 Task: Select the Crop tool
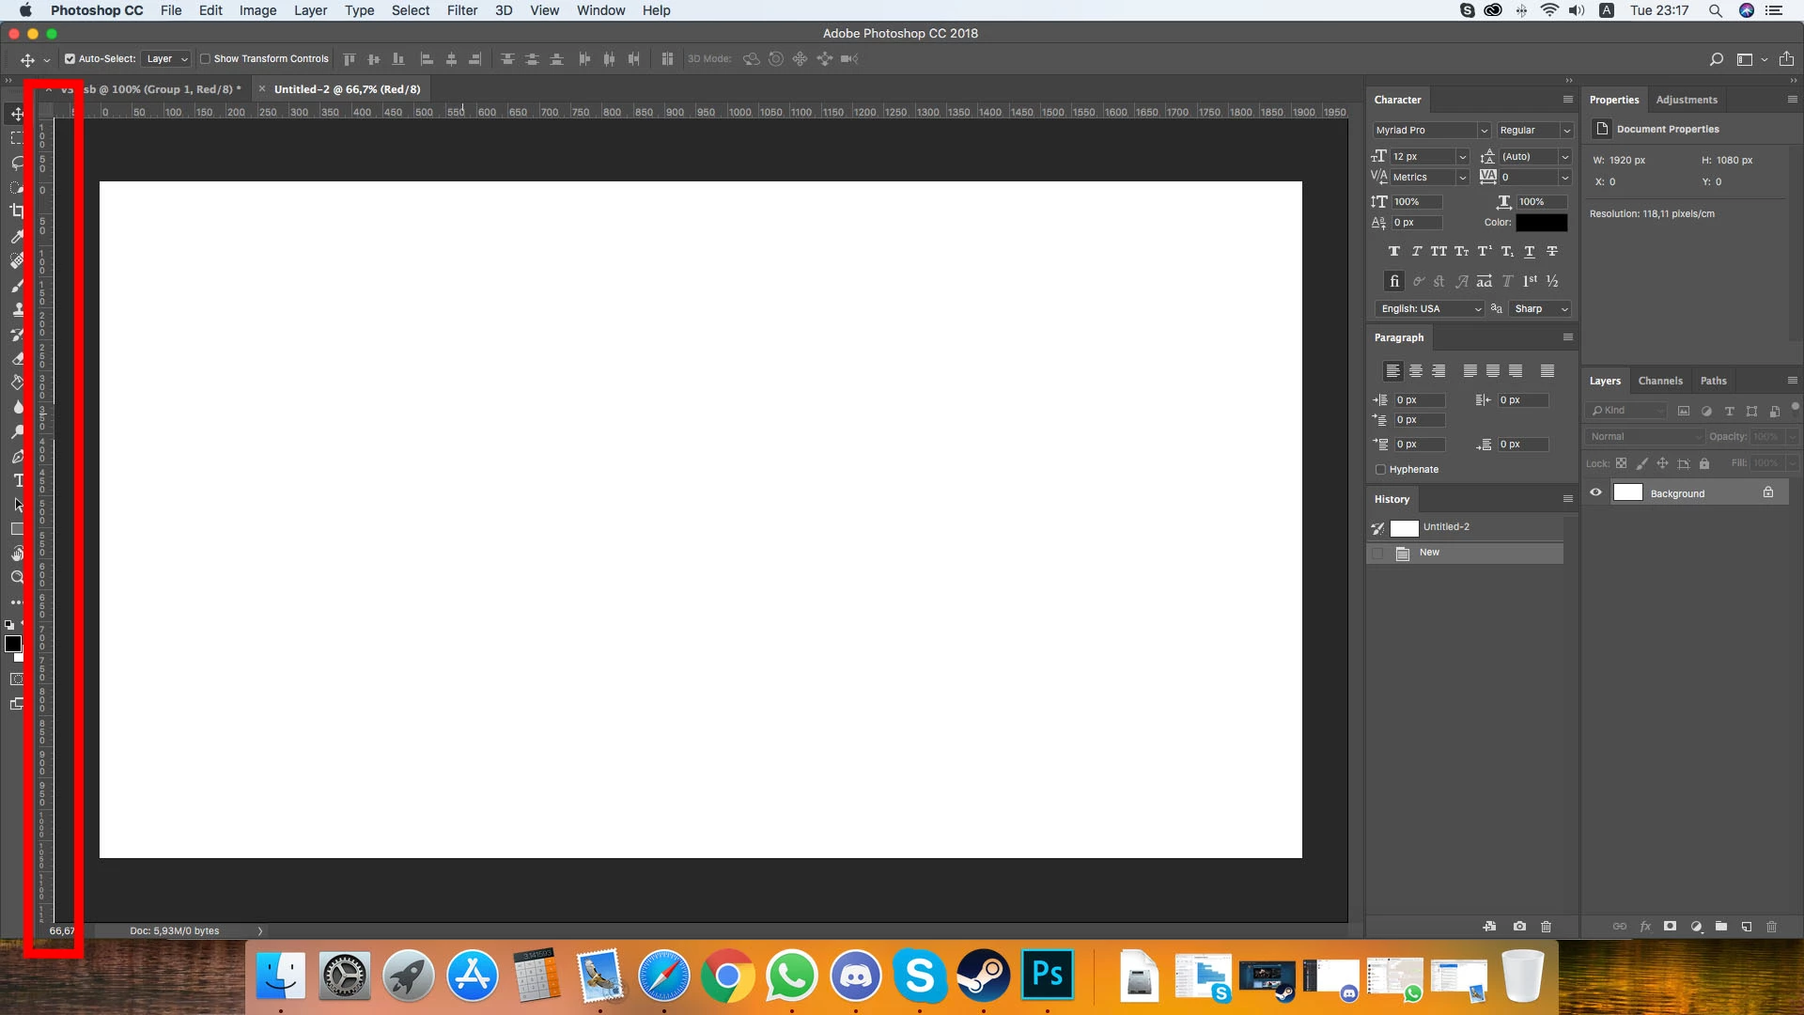[x=17, y=211]
